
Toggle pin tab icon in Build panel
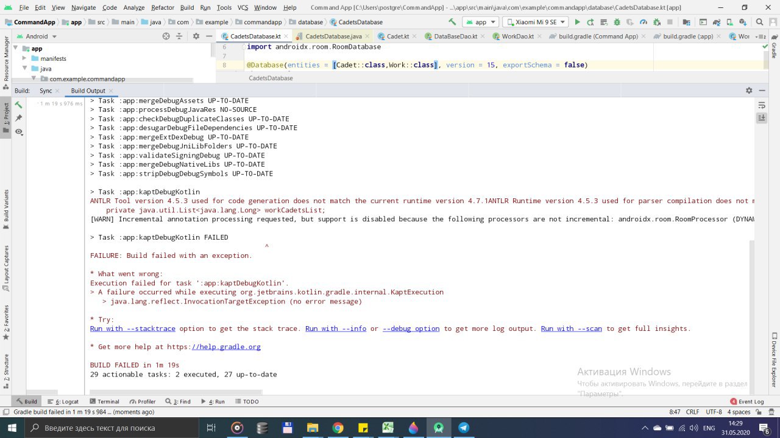coord(19,118)
